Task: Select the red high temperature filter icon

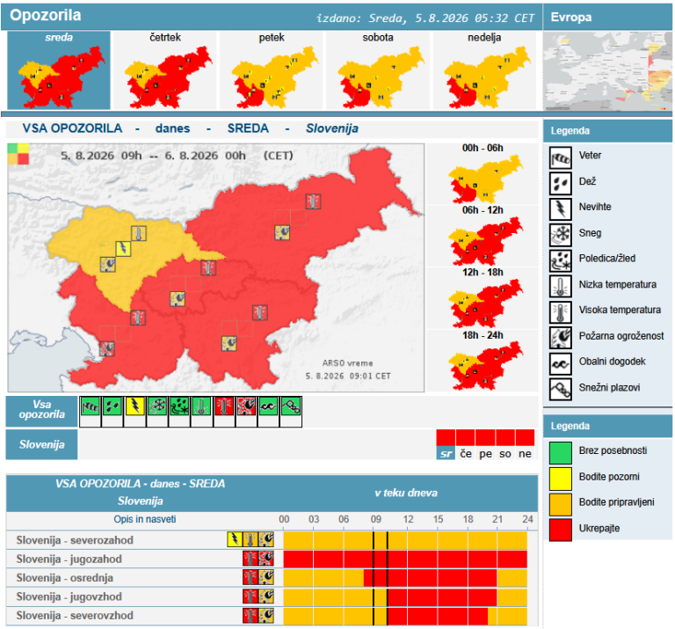Action: click(x=224, y=406)
